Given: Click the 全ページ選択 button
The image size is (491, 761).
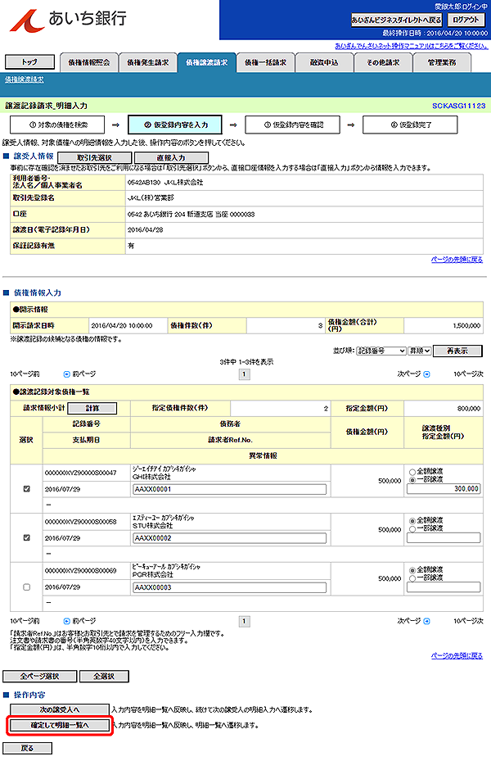Looking at the screenshot, I should point(40,676).
